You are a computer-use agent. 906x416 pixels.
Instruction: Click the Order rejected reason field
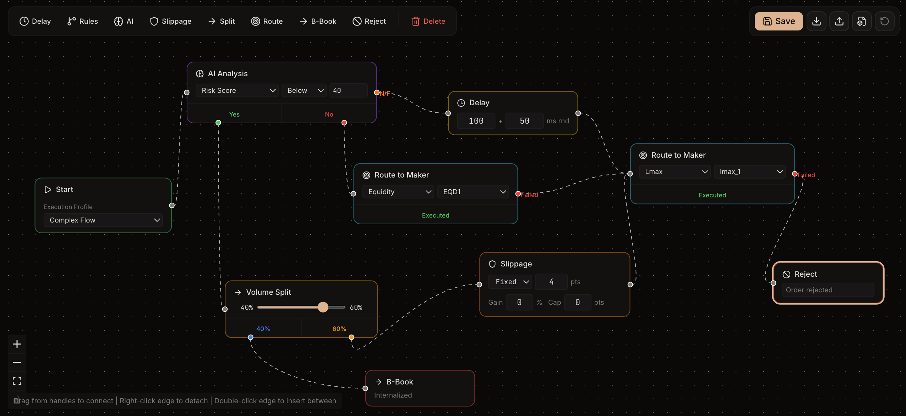(828, 290)
